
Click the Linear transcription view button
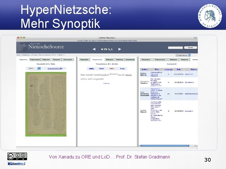[x=101, y=69]
